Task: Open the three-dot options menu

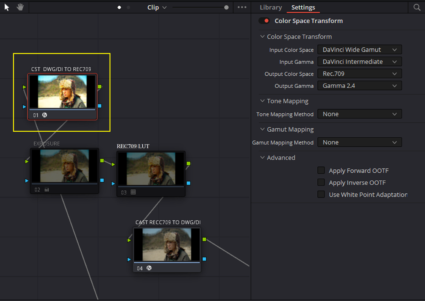Action: pyautogui.click(x=242, y=7)
